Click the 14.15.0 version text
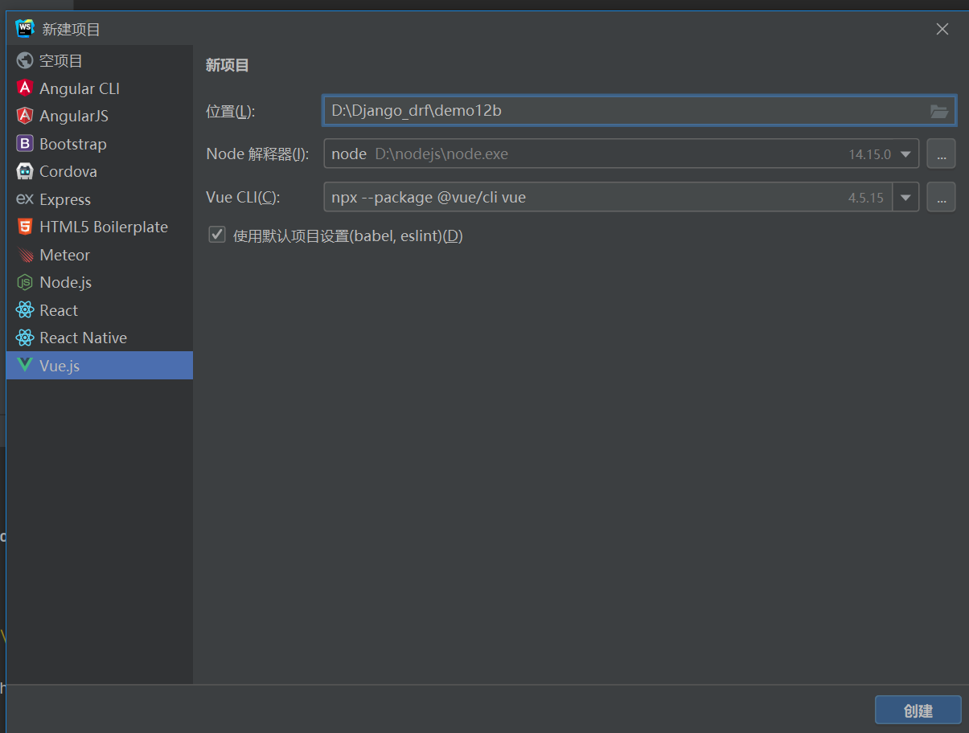 870,154
